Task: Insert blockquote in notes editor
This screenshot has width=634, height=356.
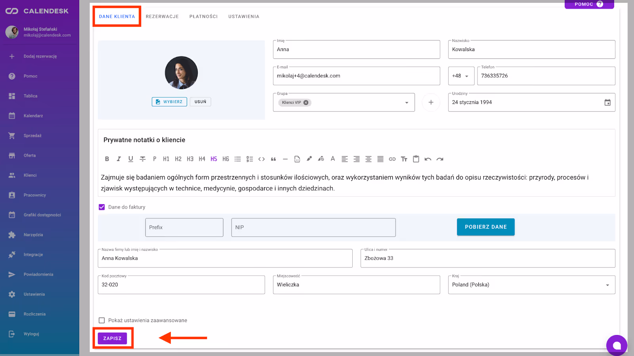Action: coord(273,159)
